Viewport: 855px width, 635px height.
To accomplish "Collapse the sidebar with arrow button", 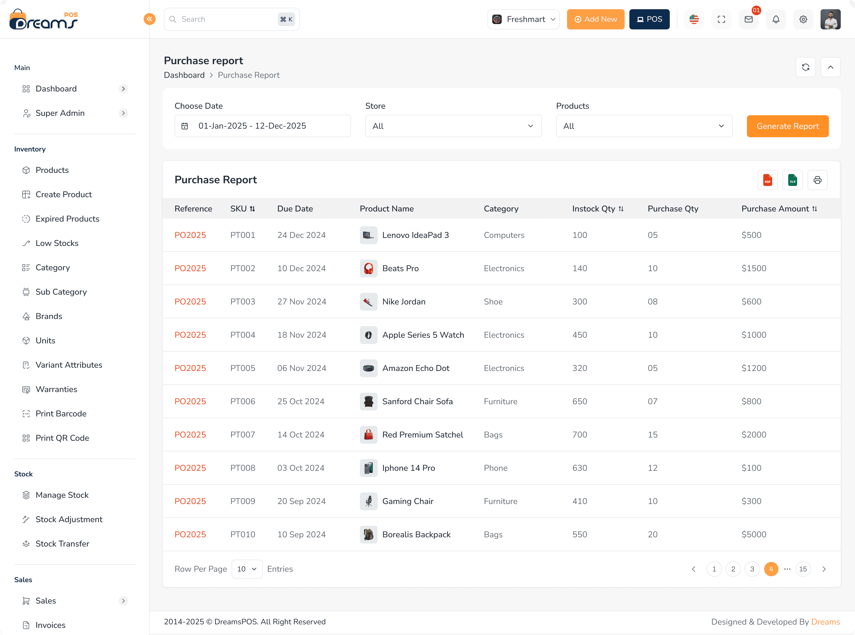I will coord(149,19).
